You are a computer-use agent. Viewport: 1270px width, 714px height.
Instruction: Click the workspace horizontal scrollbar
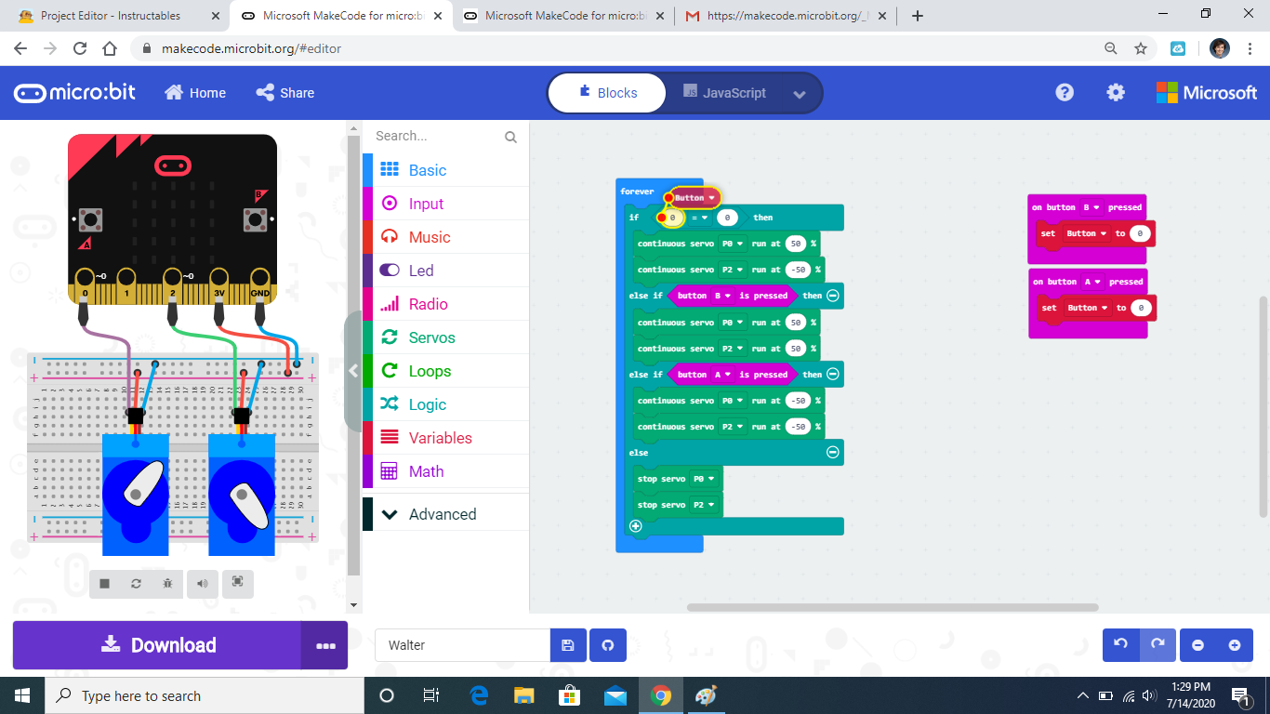893,607
